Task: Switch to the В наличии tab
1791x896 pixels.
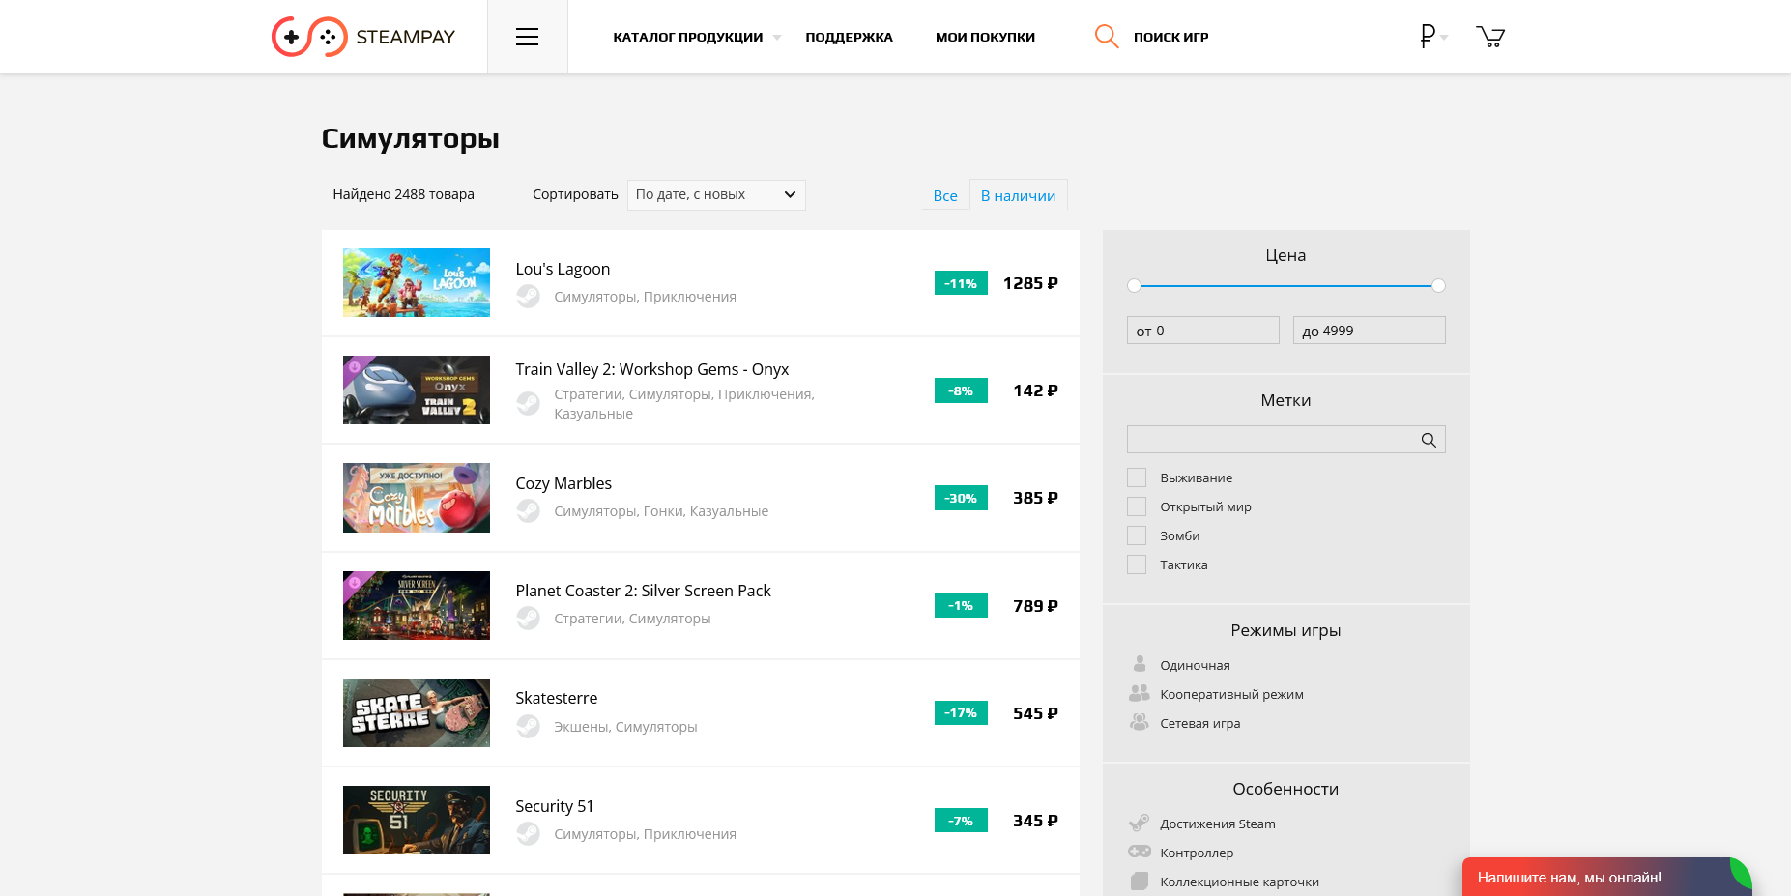Action: [x=1018, y=195]
